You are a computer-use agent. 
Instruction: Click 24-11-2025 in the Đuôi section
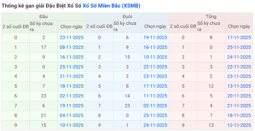tap(155, 125)
